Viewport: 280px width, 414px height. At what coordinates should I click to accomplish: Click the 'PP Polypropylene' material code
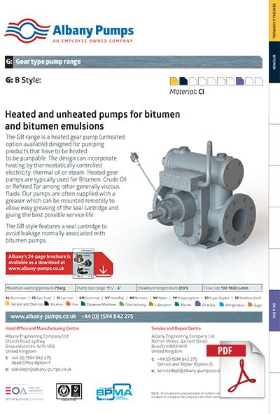pyautogui.click(x=185, y=298)
